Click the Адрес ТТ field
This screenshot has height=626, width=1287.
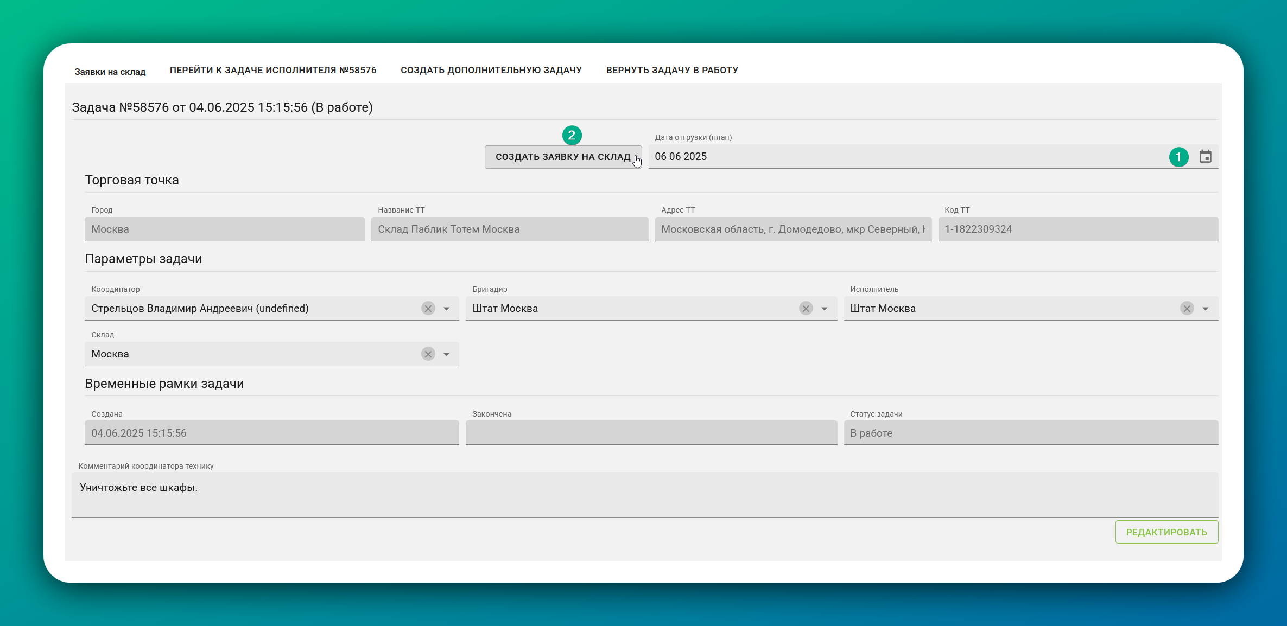point(793,229)
